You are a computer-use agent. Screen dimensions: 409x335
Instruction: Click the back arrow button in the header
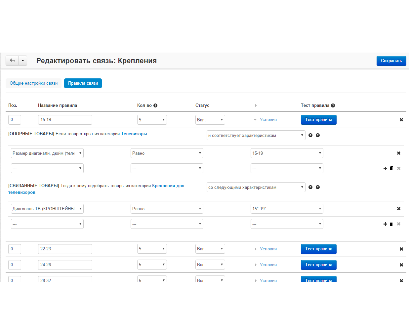[12, 61]
